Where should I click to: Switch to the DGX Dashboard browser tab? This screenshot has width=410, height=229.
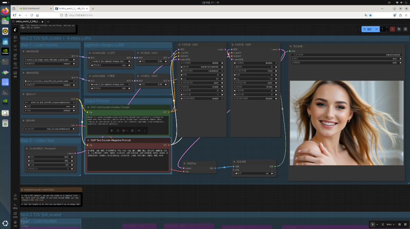click(32, 8)
